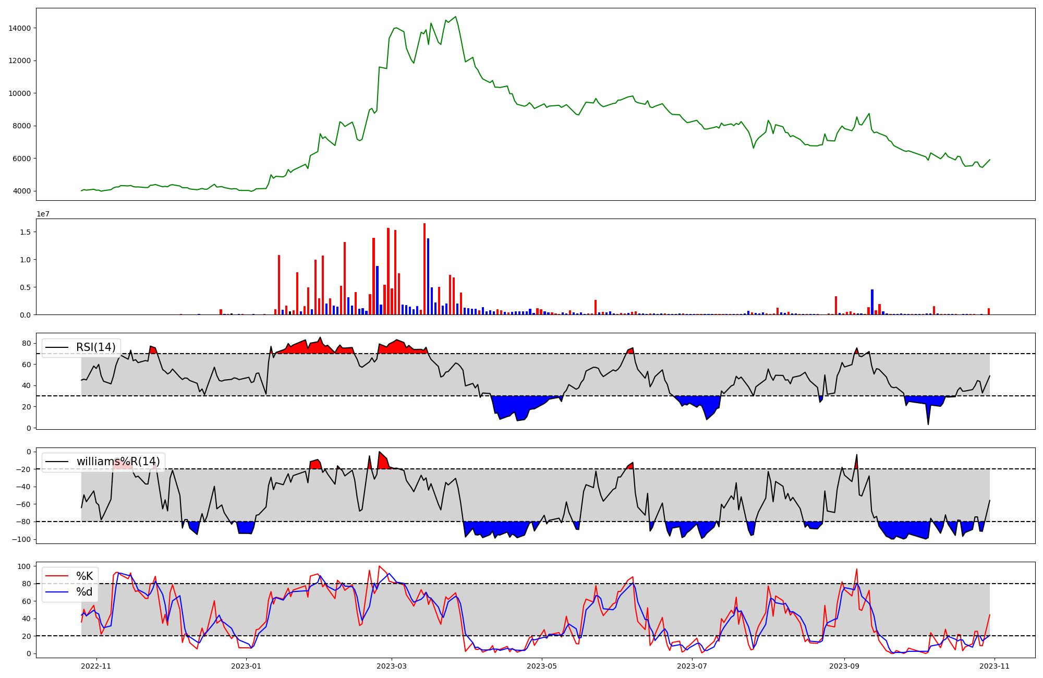This screenshot has width=1043, height=678.
Task: Click the blue volume spike in September 2023
Action: point(872,302)
